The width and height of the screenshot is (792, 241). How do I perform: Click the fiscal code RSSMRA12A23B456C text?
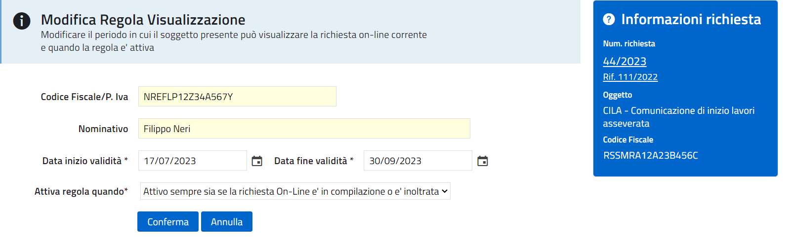(x=650, y=156)
